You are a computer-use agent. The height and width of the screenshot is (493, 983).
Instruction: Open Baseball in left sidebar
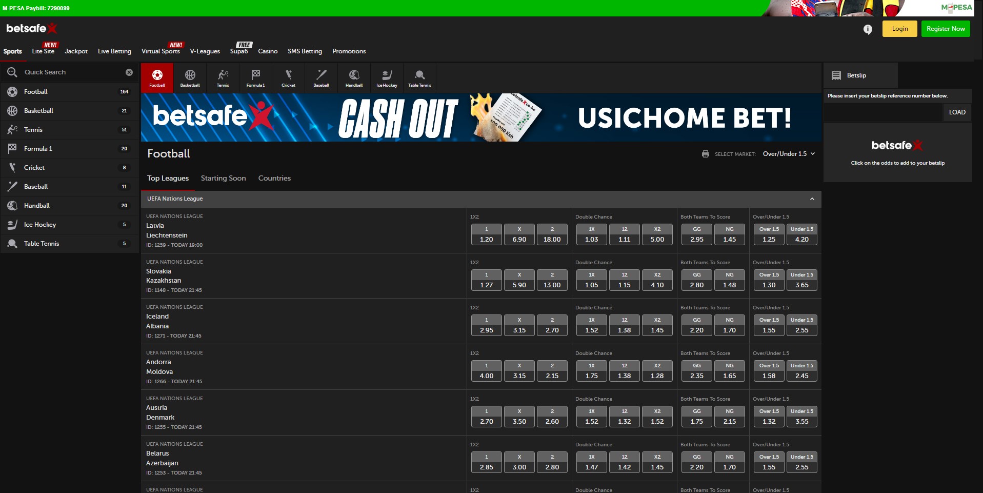[x=69, y=187]
